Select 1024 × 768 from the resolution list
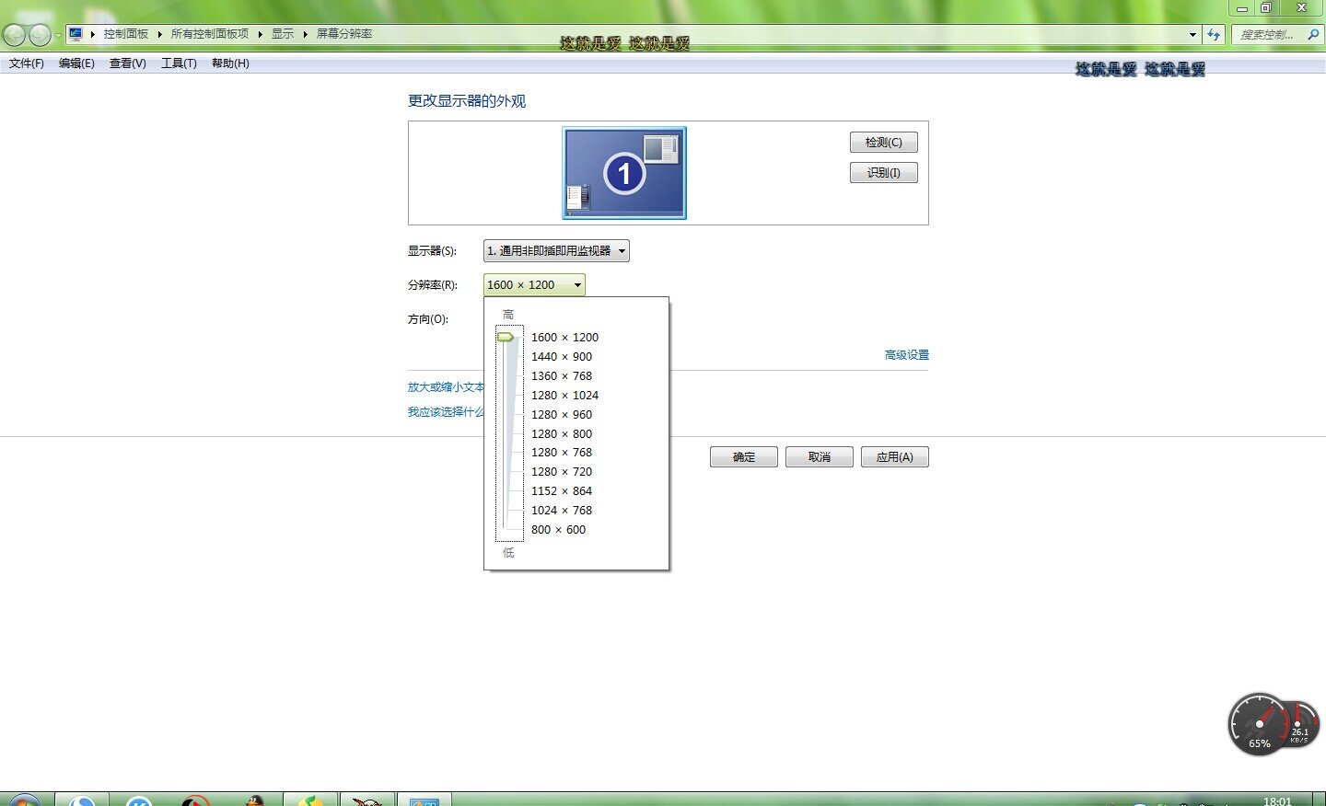1326x806 pixels. pos(562,510)
